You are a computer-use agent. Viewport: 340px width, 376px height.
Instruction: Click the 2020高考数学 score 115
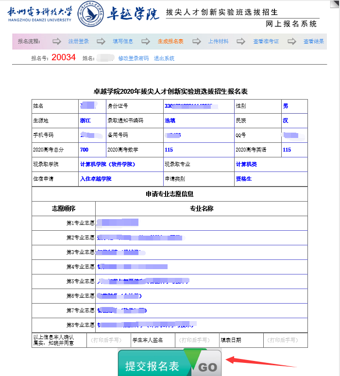[169, 150]
